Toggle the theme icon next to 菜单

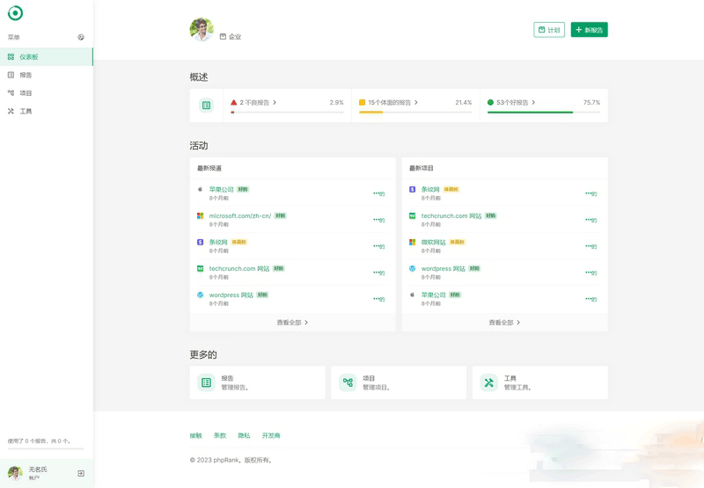click(x=81, y=37)
